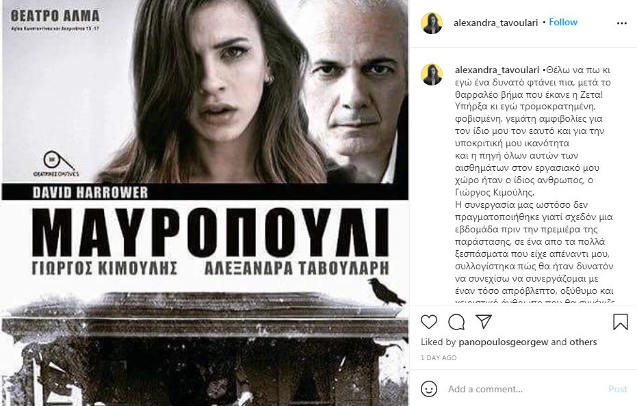637x406 pixels.
Task: Submit comment with the Post button
Action: [x=617, y=389]
